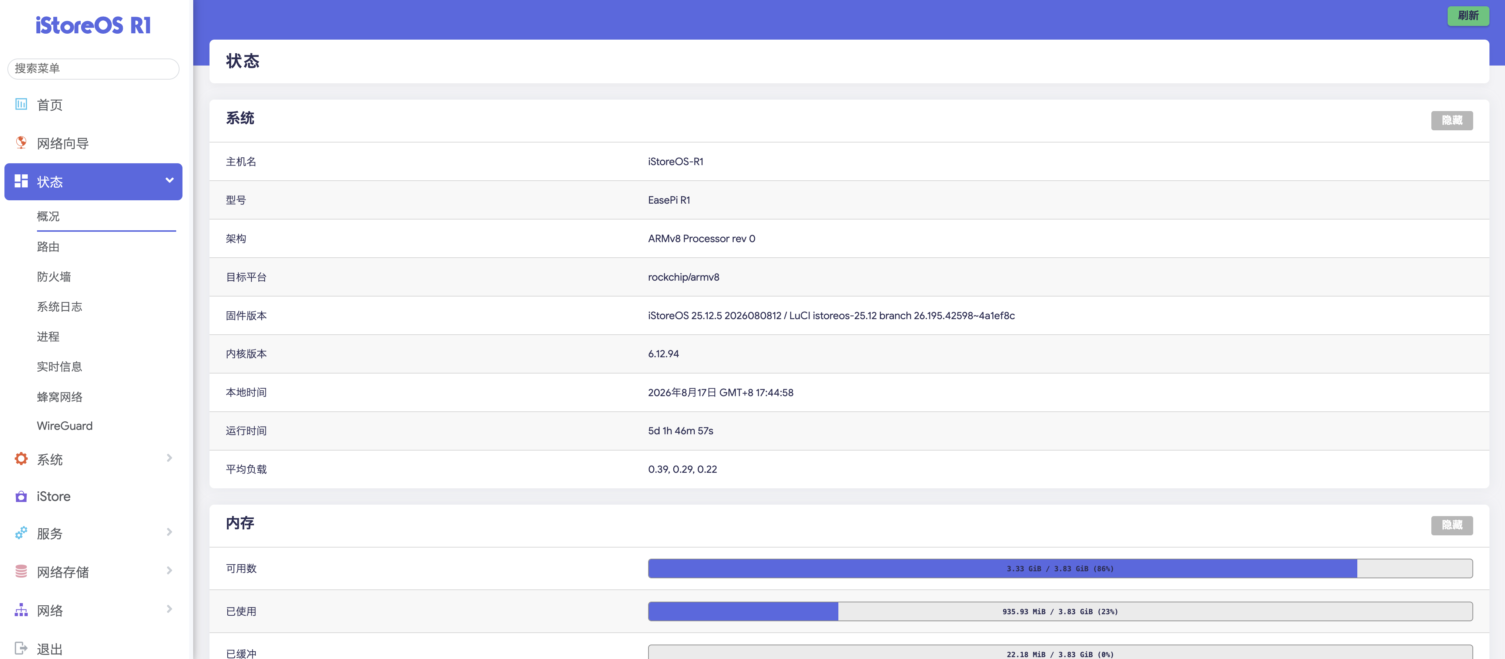Click the green 刷新 refresh button
Viewport: 1505px width, 659px height.
pos(1468,16)
